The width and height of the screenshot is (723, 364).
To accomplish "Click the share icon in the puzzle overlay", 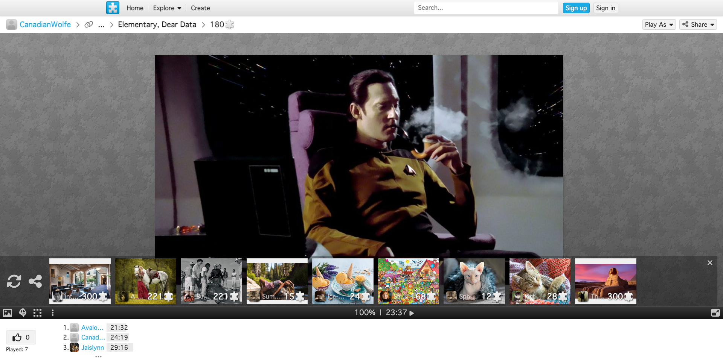I will click(x=35, y=281).
